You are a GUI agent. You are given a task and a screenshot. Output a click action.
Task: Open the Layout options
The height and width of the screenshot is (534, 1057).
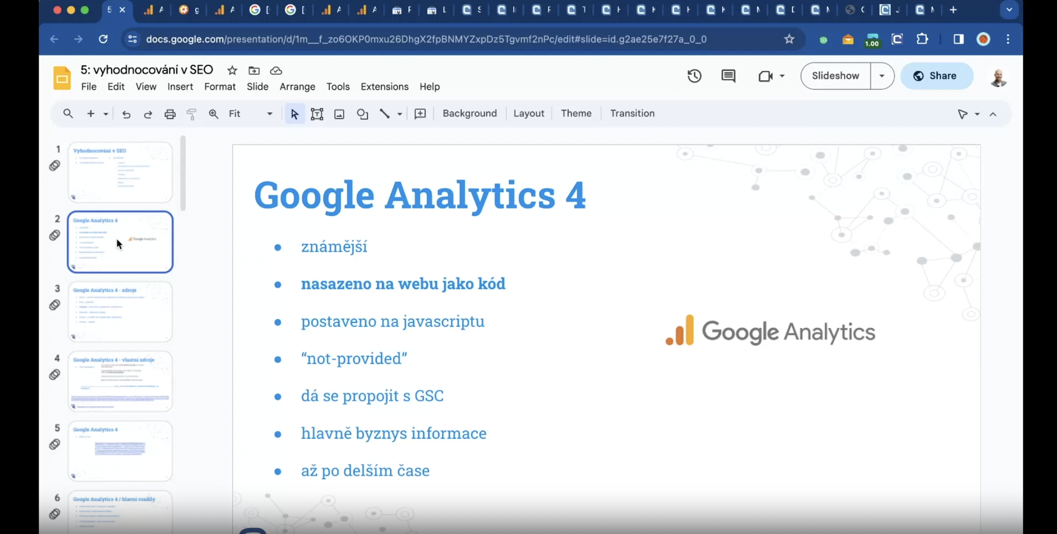528,113
